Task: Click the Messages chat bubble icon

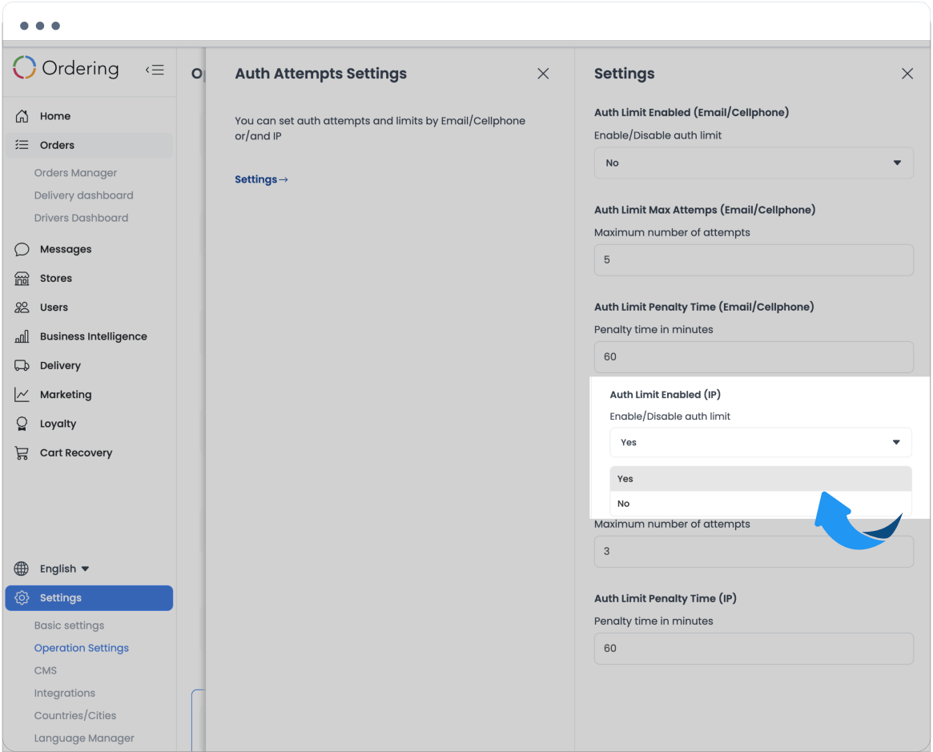Action: pyautogui.click(x=22, y=249)
